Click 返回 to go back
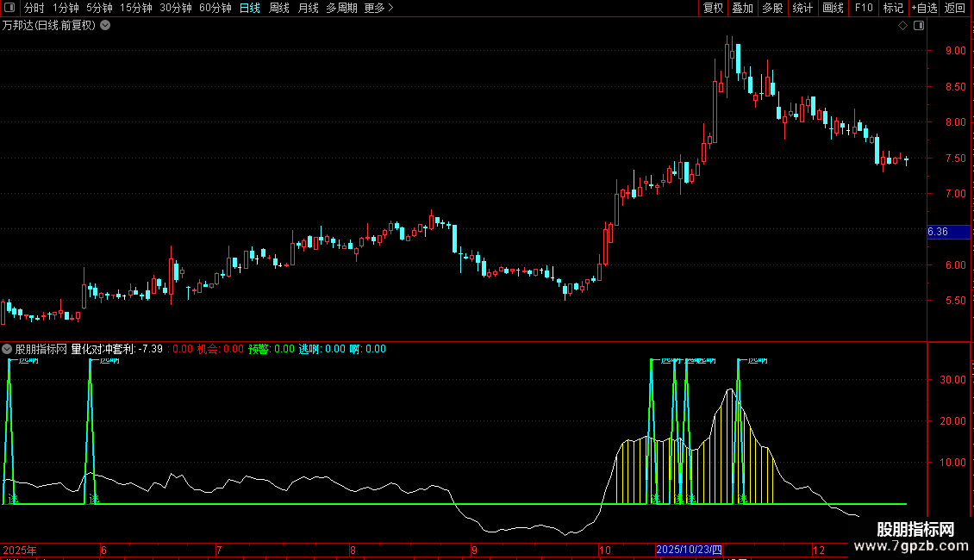The height and width of the screenshot is (560, 974). tap(955, 8)
